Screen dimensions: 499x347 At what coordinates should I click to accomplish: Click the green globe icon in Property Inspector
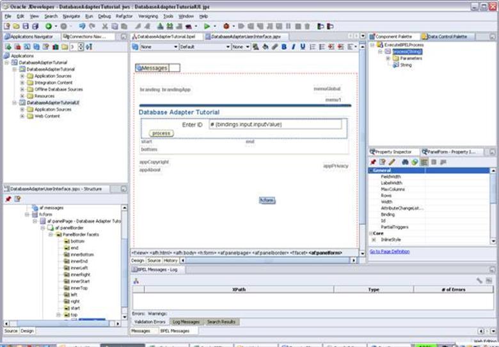415,162
